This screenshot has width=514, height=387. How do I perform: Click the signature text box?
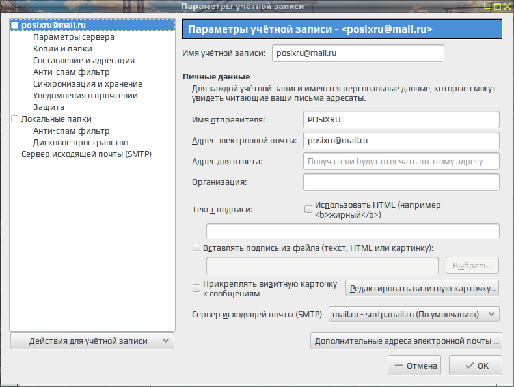[353, 231]
